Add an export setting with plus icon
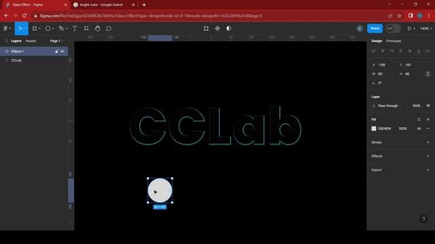 pos(428,170)
